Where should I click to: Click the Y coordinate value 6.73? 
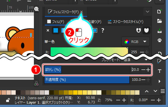pyautogui.click(x=91, y=102)
